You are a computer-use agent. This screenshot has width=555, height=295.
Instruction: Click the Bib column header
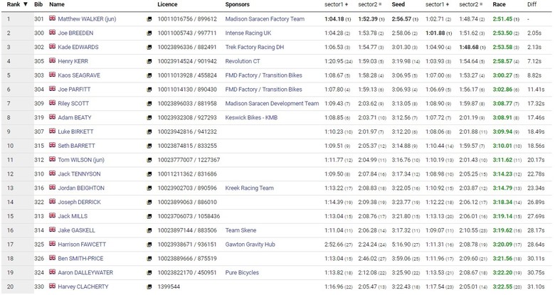pos(38,4)
